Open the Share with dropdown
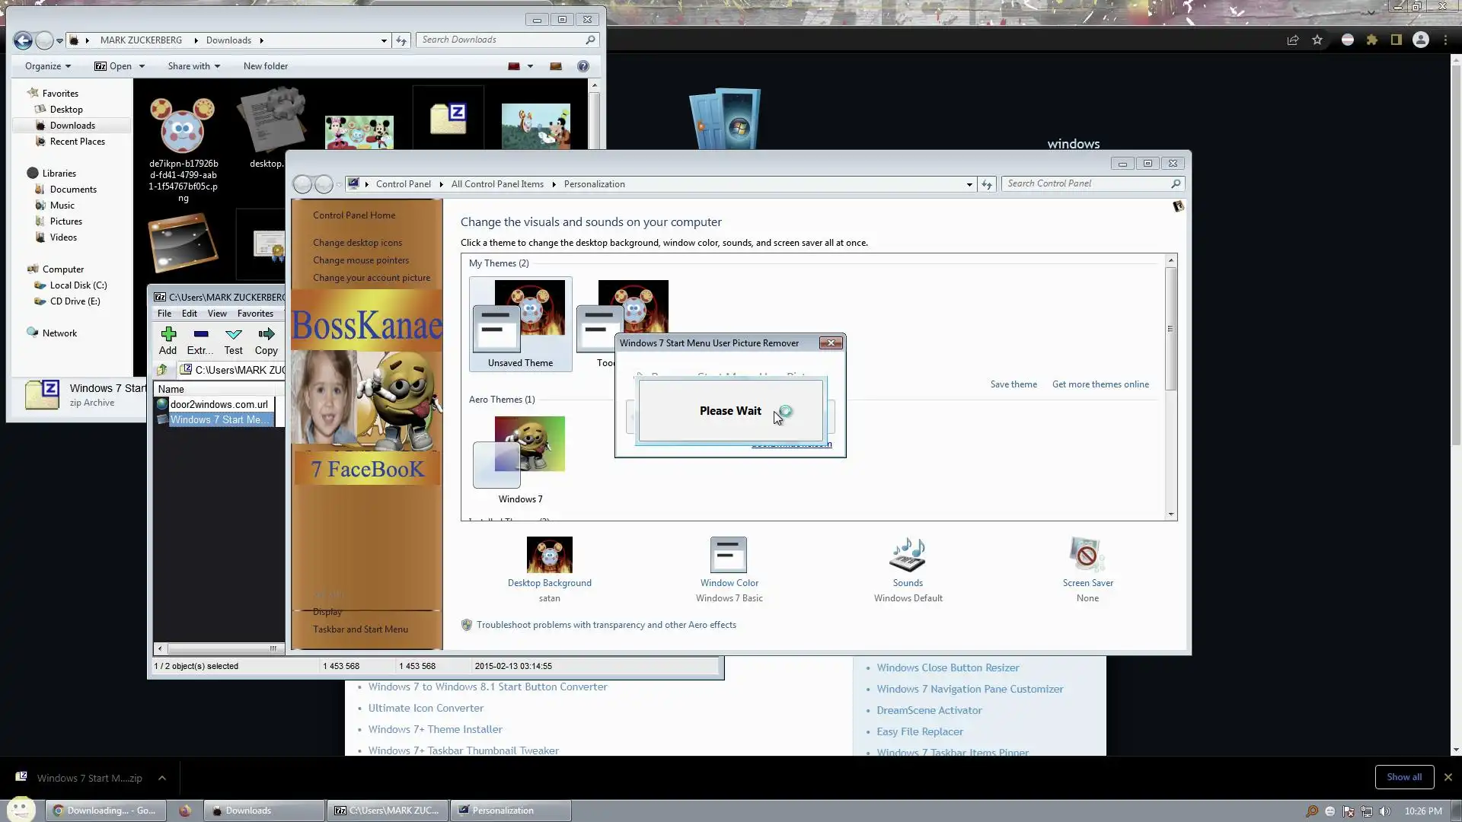This screenshot has height=822, width=1462. pos(193,66)
